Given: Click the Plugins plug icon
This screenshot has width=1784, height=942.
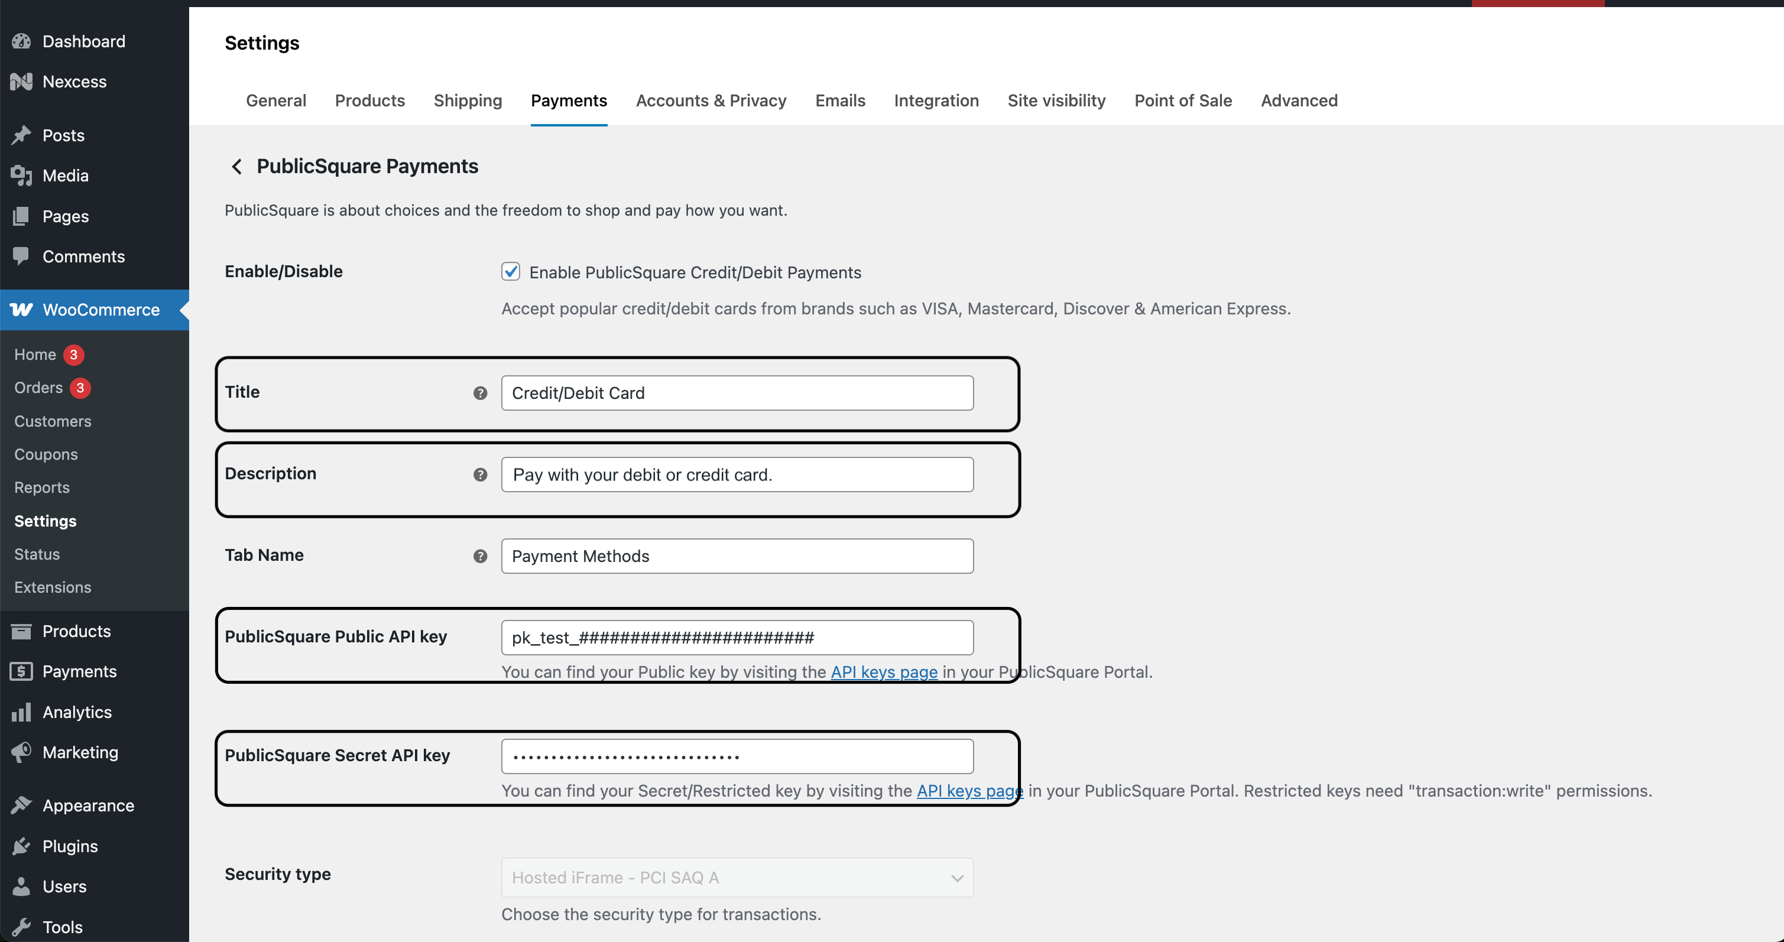Looking at the screenshot, I should point(21,846).
